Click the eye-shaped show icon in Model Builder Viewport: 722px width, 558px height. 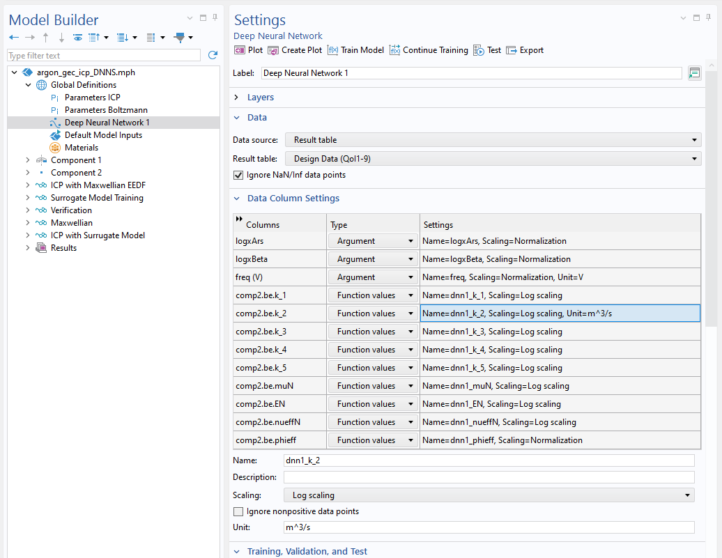tap(77, 38)
